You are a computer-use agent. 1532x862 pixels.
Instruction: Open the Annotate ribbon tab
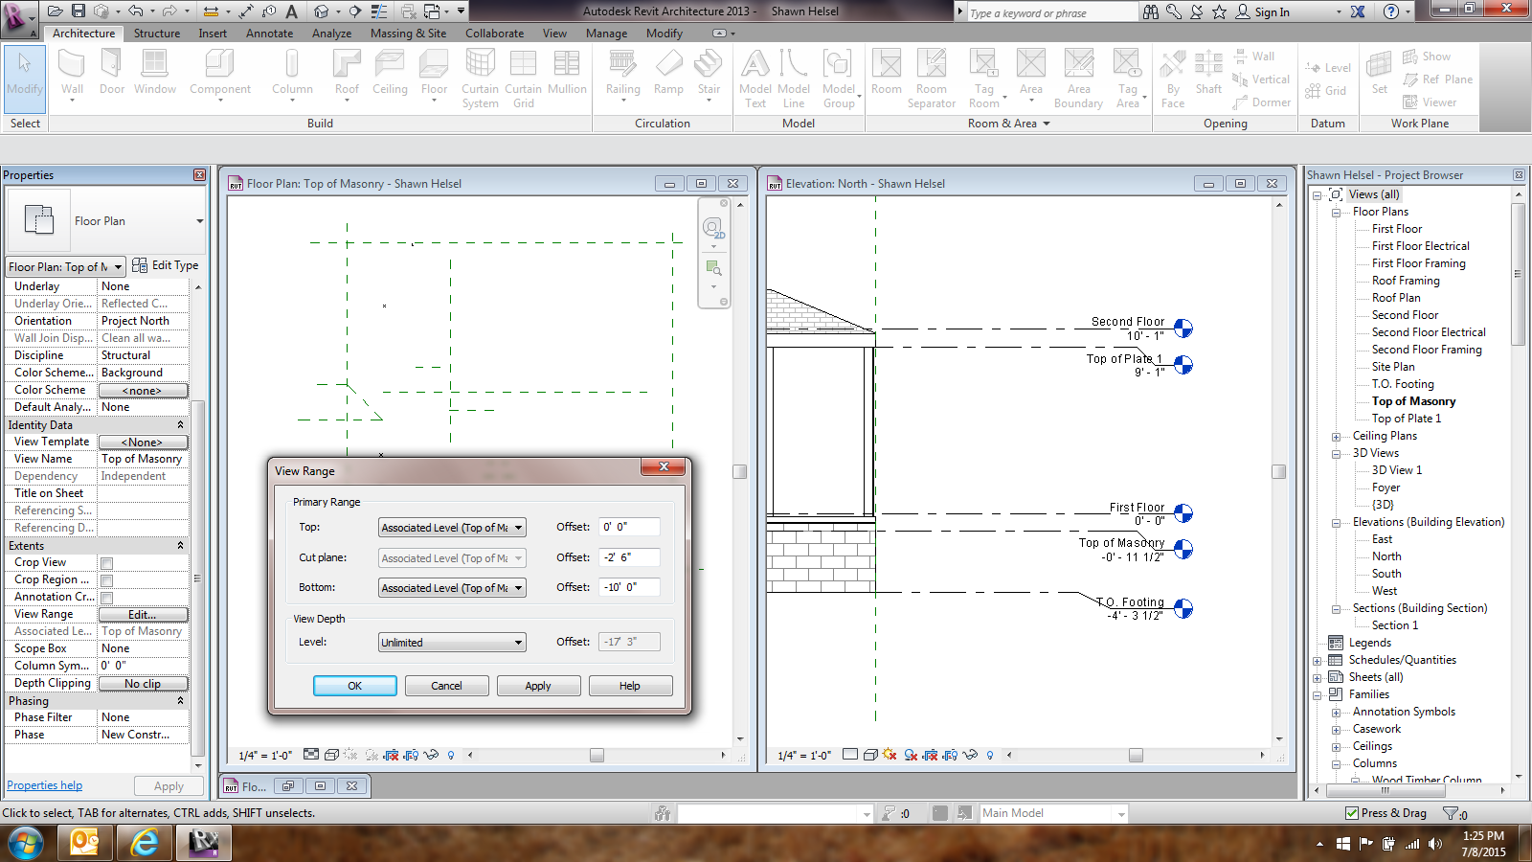click(269, 34)
